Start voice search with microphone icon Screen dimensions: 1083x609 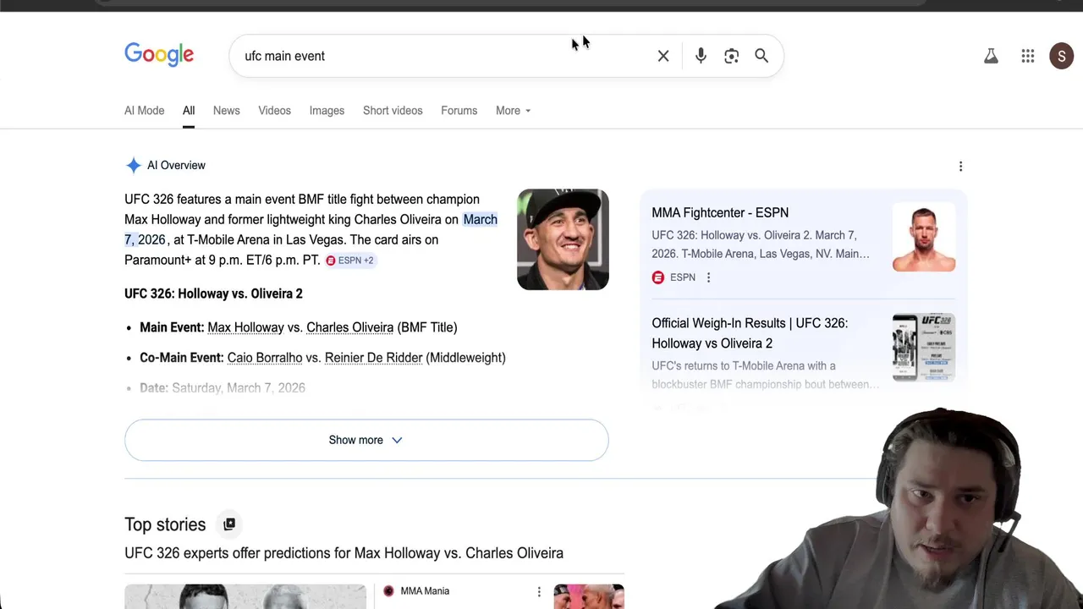[x=701, y=56]
